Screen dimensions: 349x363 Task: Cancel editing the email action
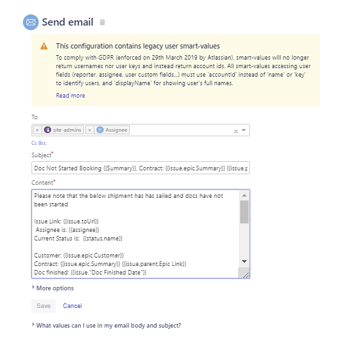pyautogui.click(x=72, y=306)
